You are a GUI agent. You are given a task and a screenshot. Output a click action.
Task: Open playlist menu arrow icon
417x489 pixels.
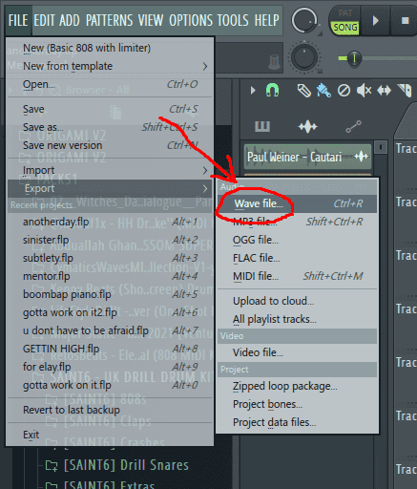(x=253, y=91)
